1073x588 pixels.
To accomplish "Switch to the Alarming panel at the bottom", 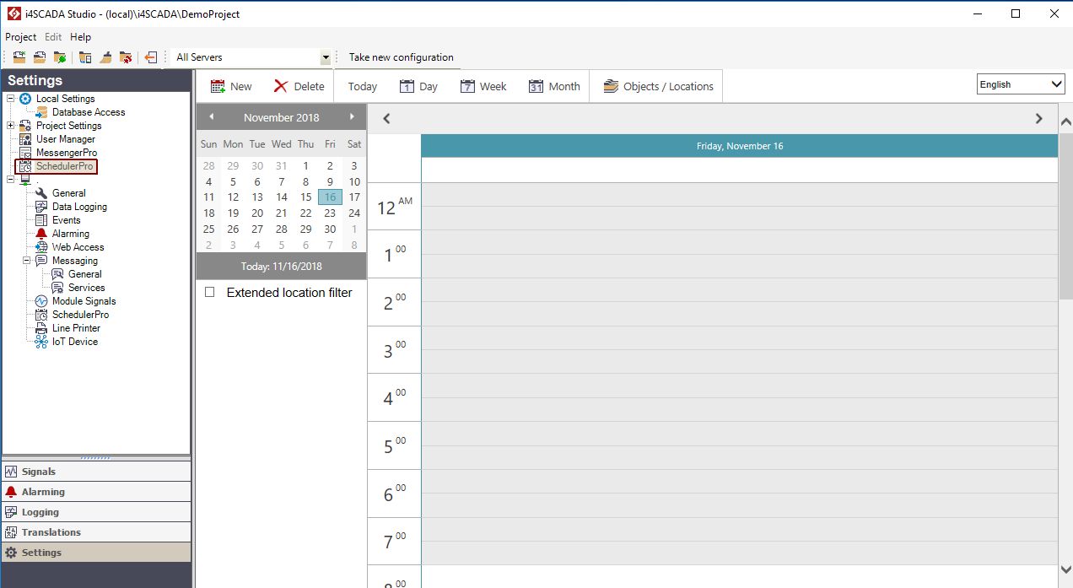I will coord(96,492).
